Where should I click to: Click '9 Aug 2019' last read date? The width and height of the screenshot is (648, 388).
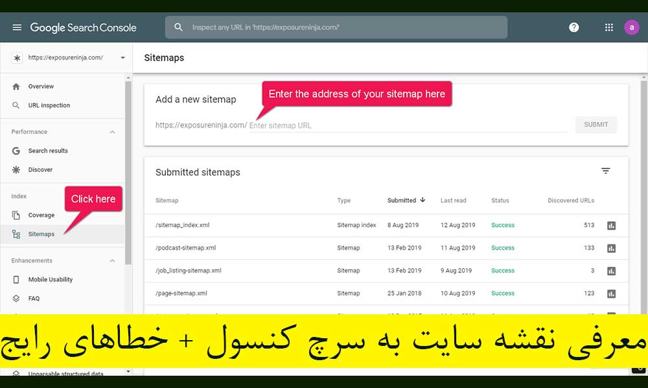(x=456, y=270)
